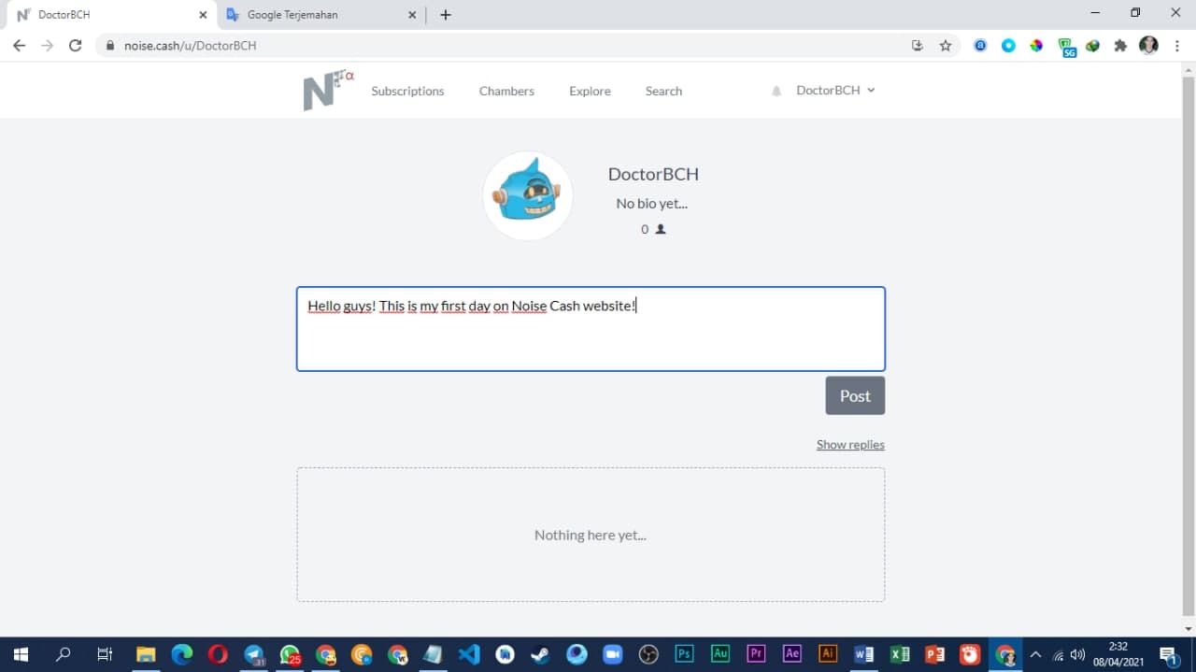Open the Windows notification center
Viewport: 1196px width, 672px height.
[1169, 654]
